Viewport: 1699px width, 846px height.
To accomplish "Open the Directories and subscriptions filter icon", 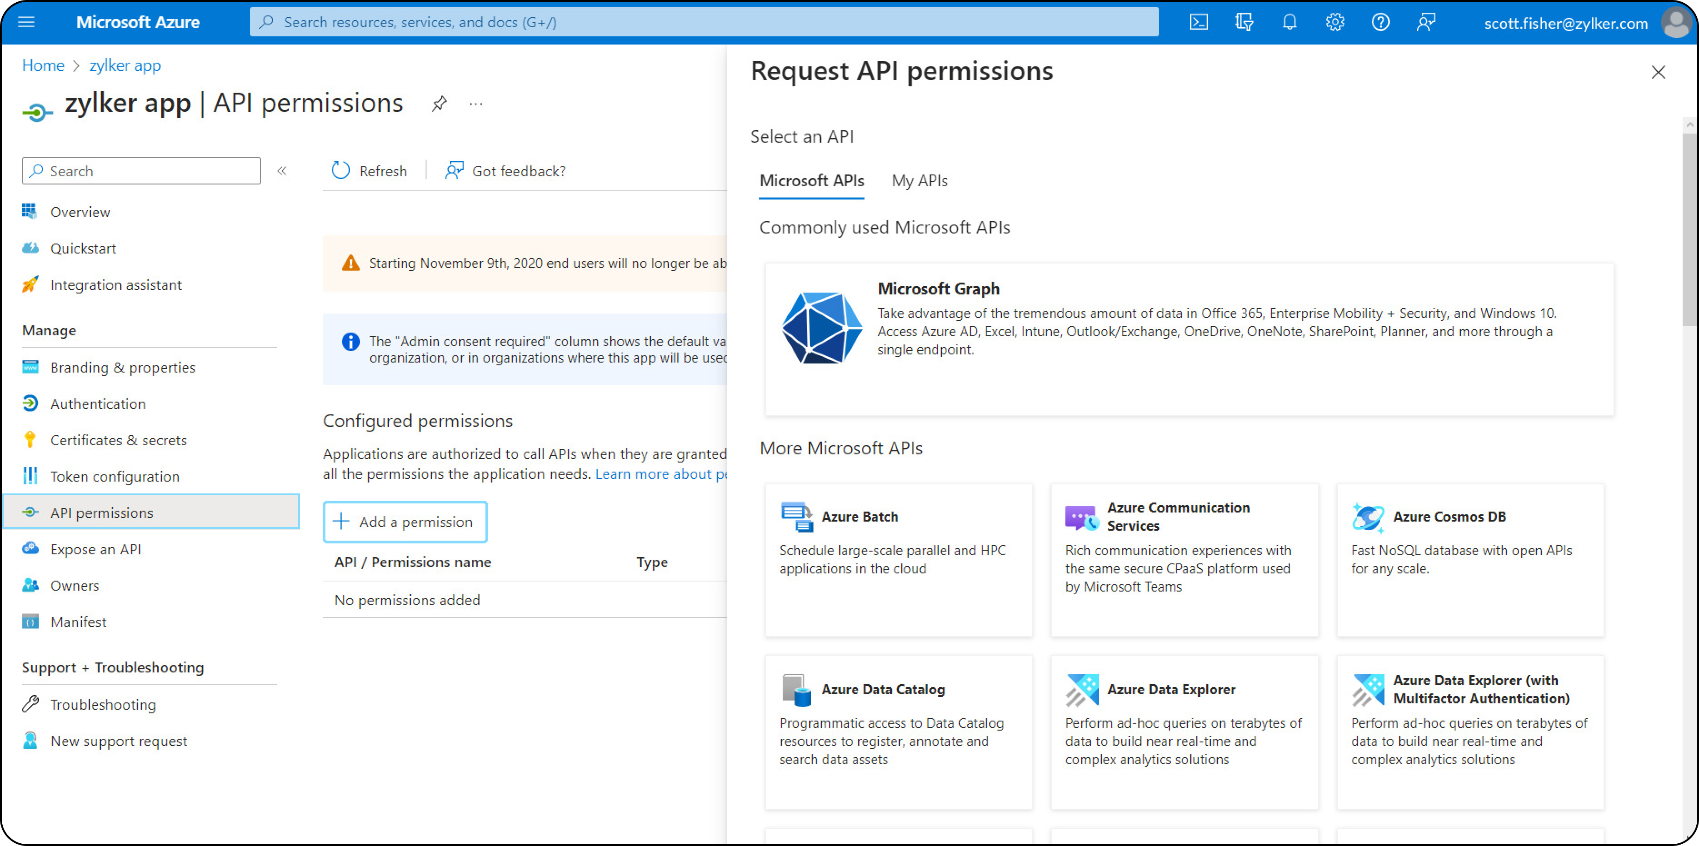I will coord(1244,22).
